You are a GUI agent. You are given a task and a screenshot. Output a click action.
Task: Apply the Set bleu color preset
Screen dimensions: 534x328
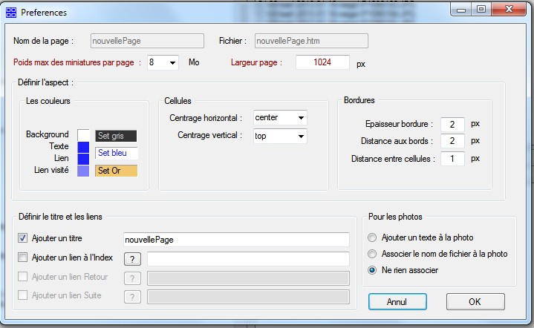coord(117,153)
